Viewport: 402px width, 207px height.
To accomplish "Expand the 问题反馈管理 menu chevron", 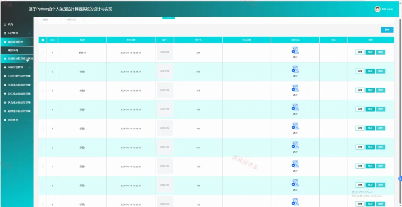I will point(29,68).
